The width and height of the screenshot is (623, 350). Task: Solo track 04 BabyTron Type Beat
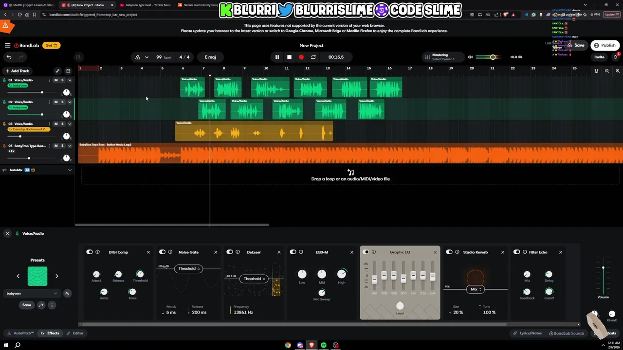pos(62,146)
